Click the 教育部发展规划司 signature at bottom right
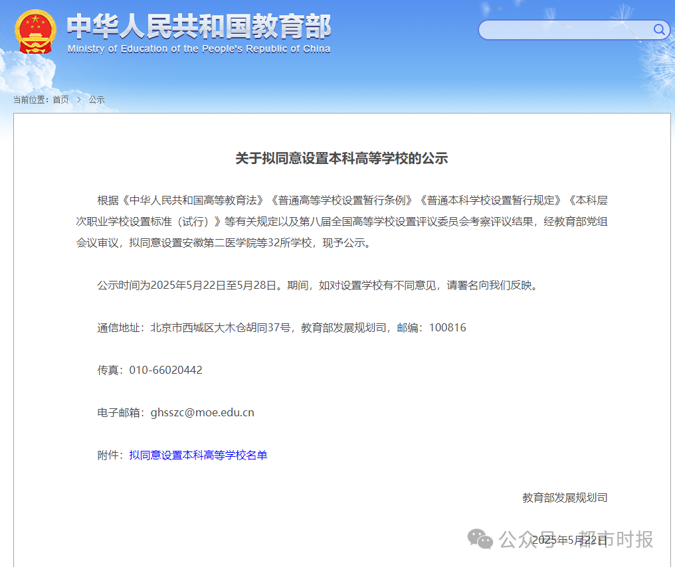The image size is (675, 567). (565, 497)
